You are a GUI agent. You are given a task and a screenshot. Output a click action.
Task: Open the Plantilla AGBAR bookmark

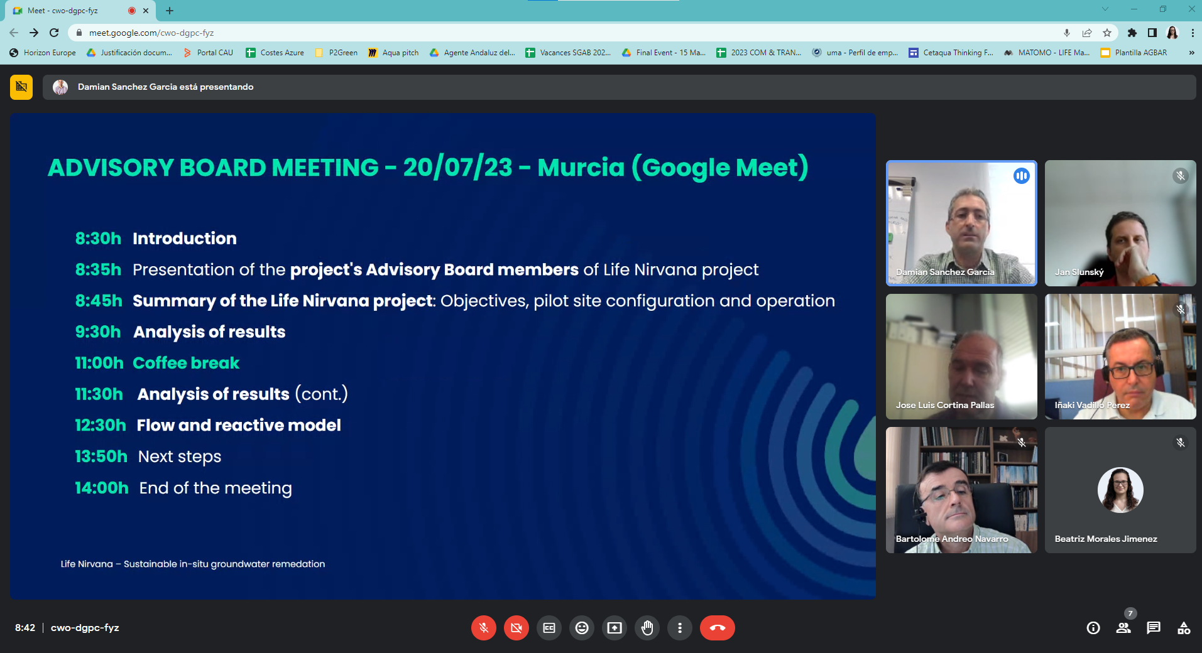(x=1134, y=53)
